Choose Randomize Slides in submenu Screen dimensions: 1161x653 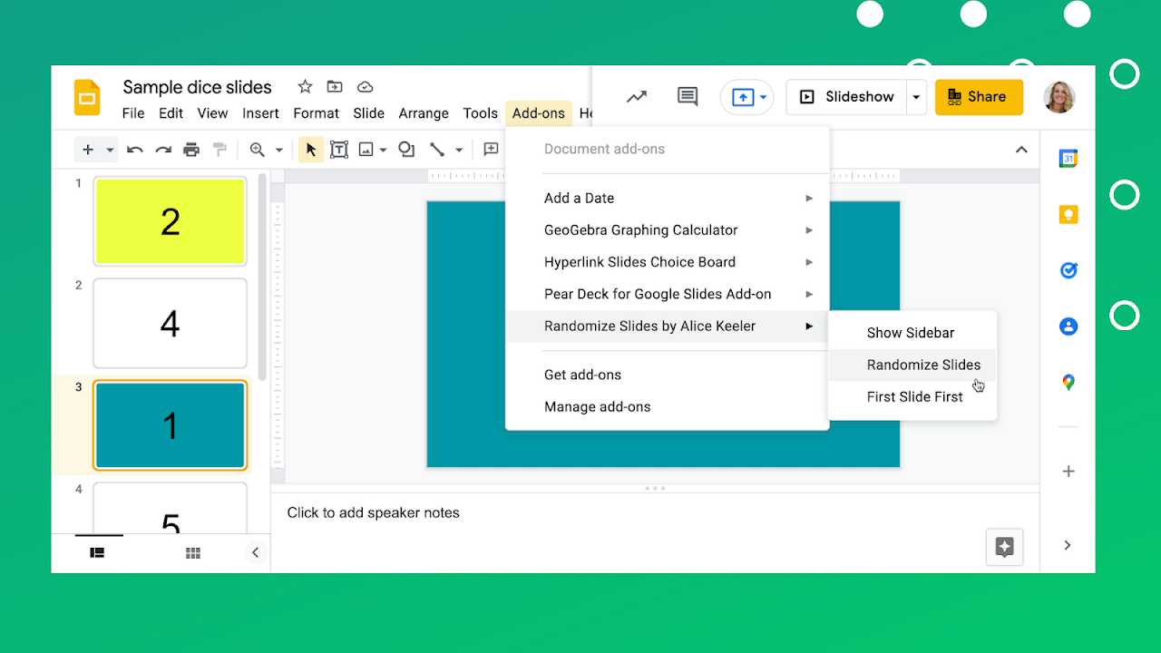(912, 365)
